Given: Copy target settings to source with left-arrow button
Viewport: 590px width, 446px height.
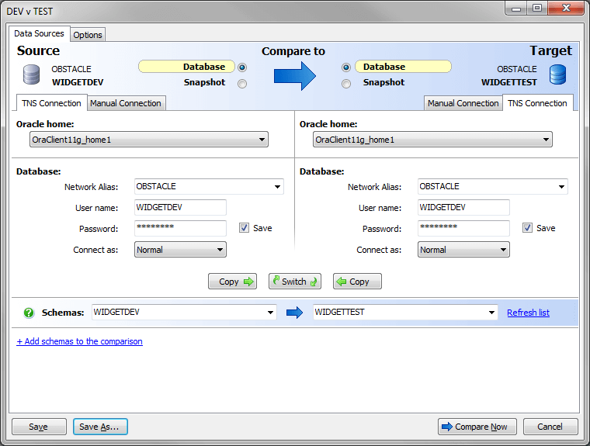Looking at the screenshot, I should 357,282.
